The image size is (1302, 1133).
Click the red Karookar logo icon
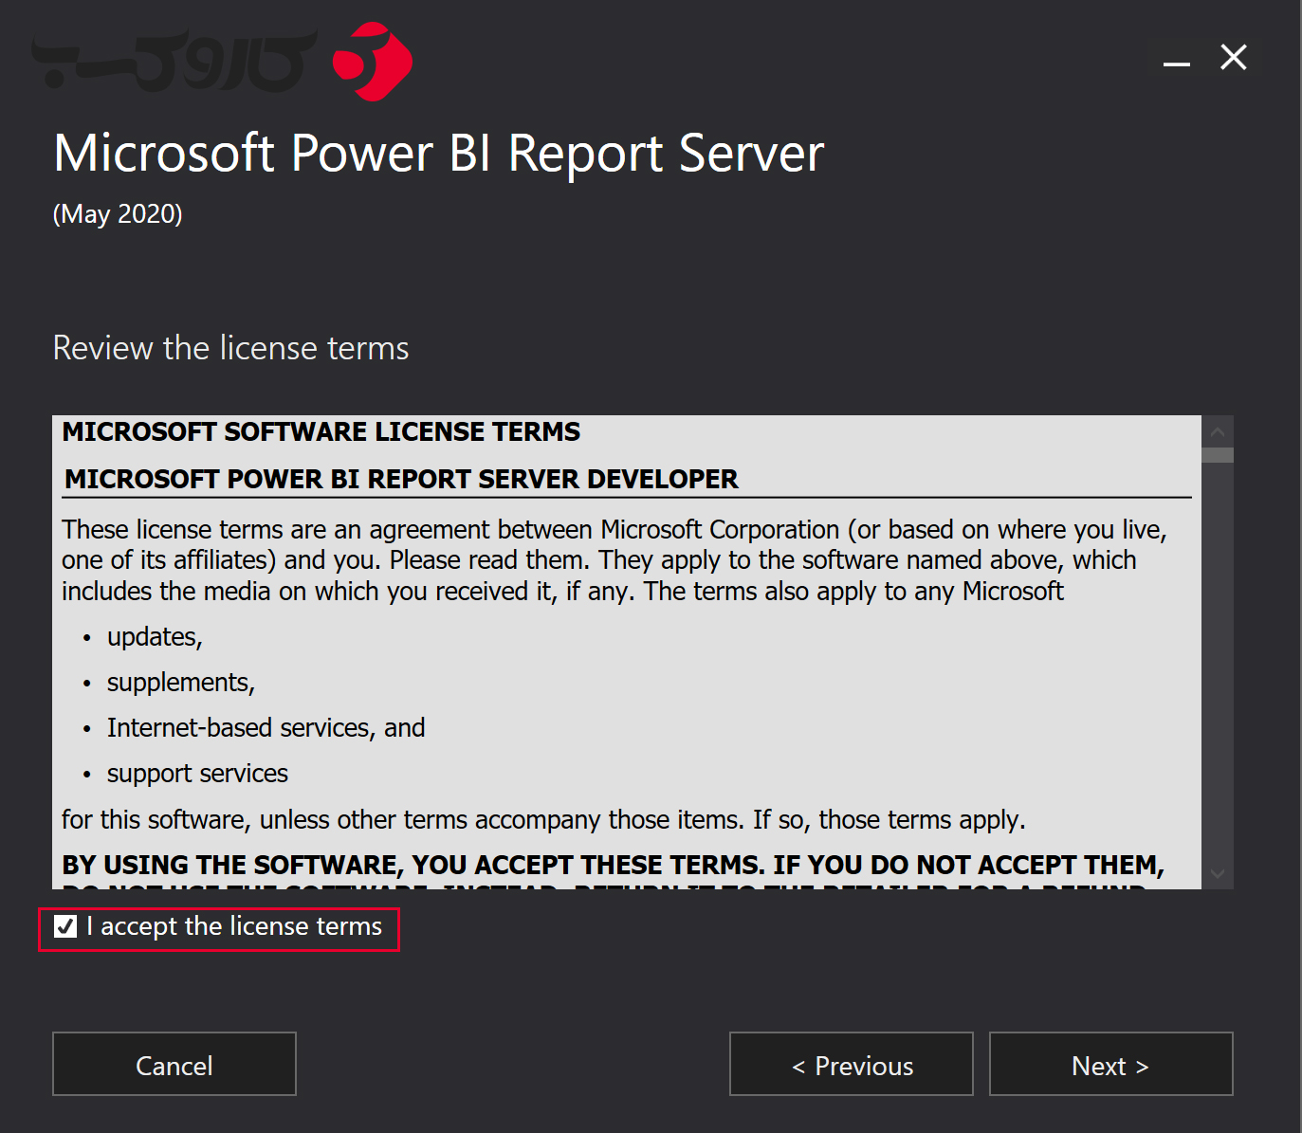[371, 61]
